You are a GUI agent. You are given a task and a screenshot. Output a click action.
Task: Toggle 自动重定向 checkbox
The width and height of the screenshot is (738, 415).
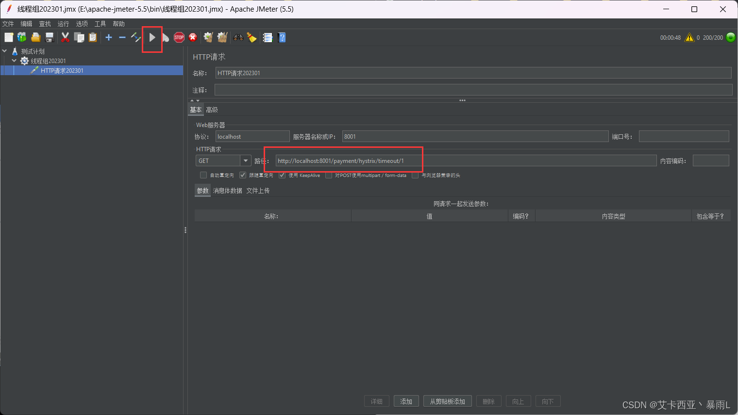tap(203, 175)
